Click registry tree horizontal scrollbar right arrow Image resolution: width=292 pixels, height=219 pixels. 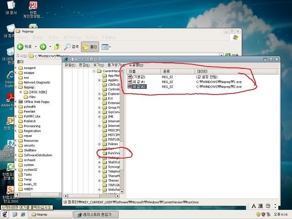click(x=118, y=196)
